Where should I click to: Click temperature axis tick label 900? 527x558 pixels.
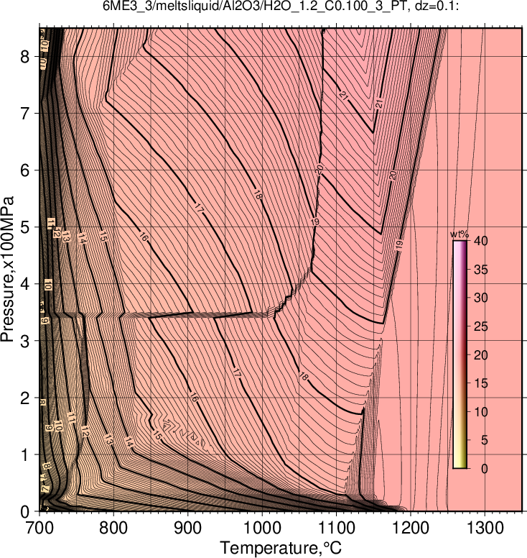coord(187,528)
